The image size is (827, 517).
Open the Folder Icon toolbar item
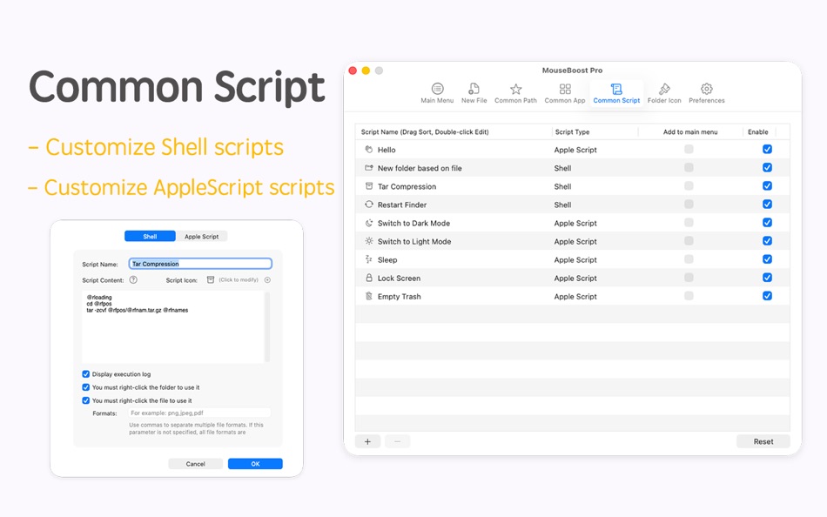(x=664, y=93)
